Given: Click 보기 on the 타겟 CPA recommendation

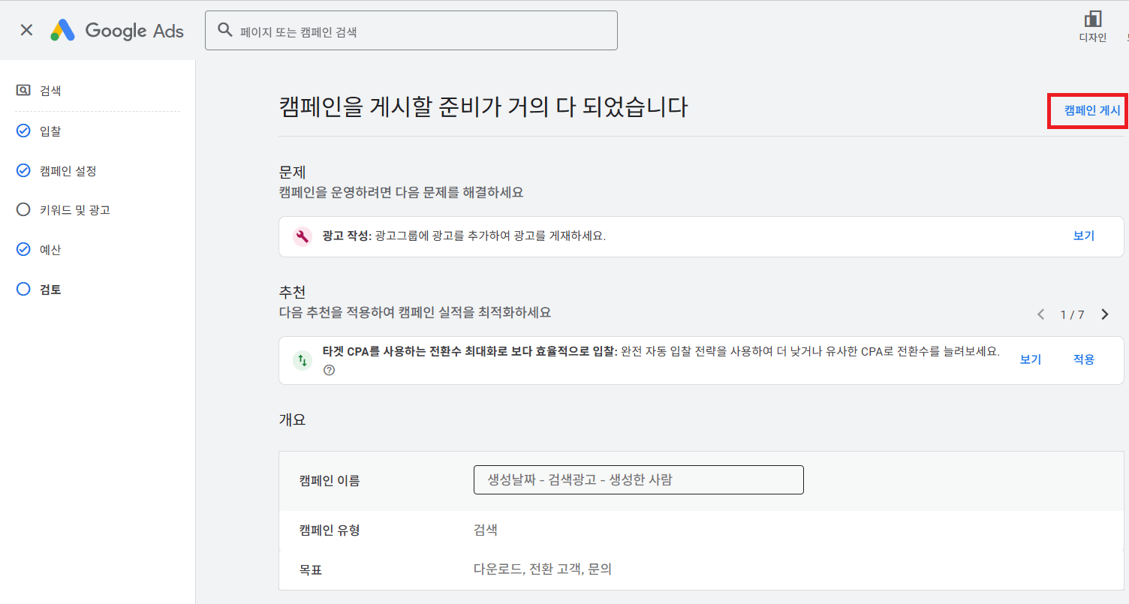Looking at the screenshot, I should 1031,359.
